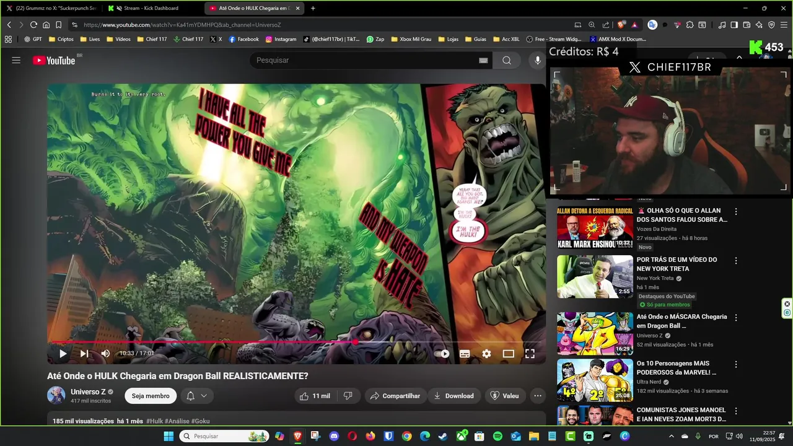The width and height of the screenshot is (793, 446).
Task: Open 10 Personagens MAIS PODEROSOS video title
Action: click(x=677, y=368)
